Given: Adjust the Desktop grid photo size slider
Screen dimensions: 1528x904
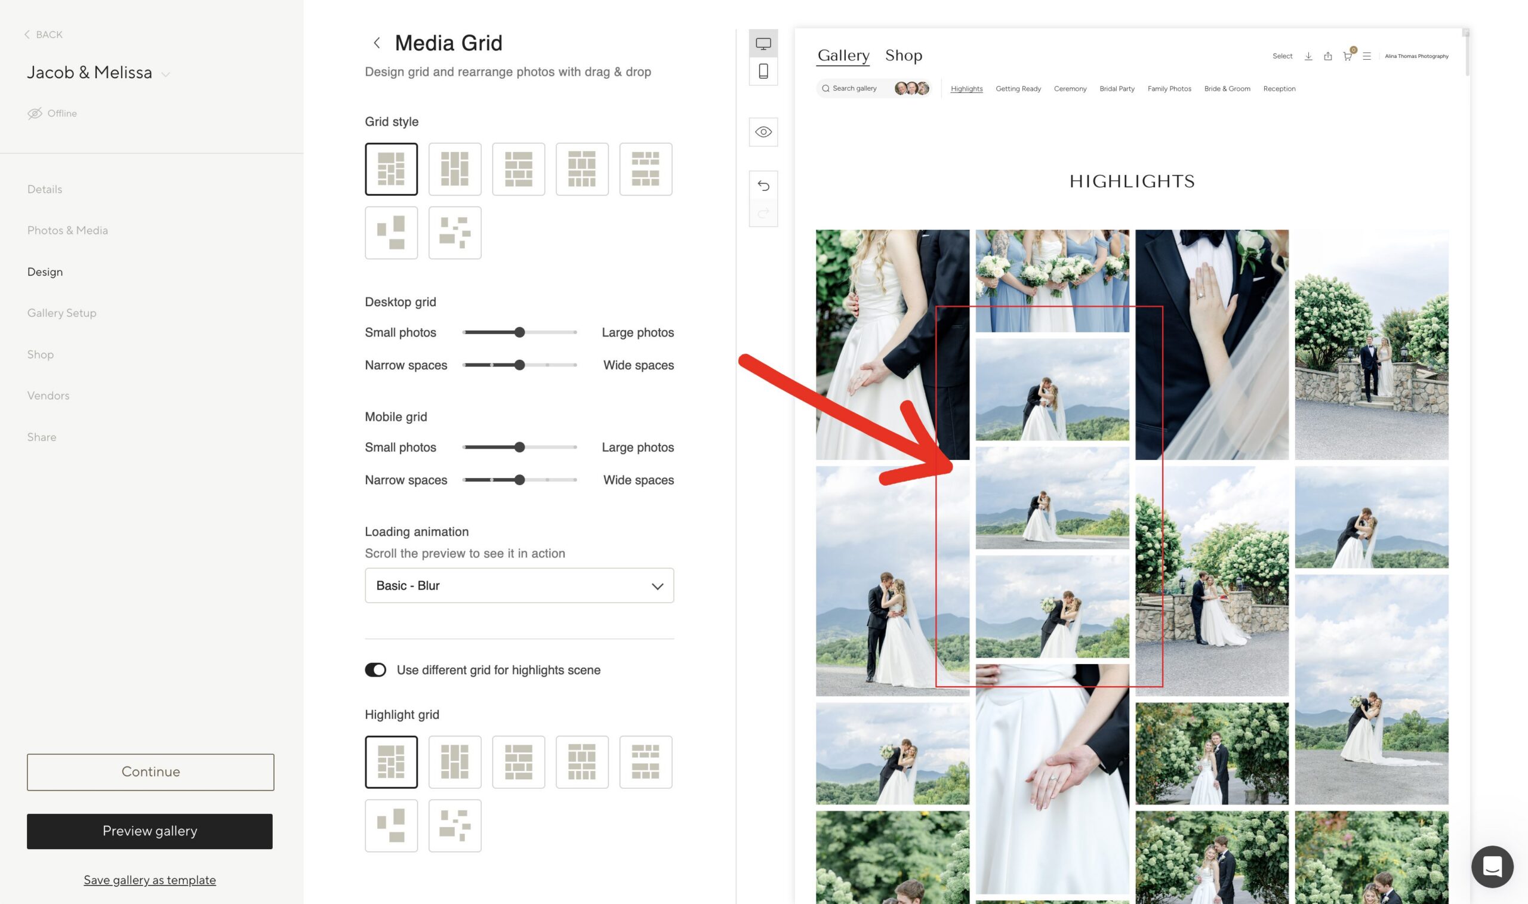Looking at the screenshot, I should pyautogui.click(x=519, y=332).
